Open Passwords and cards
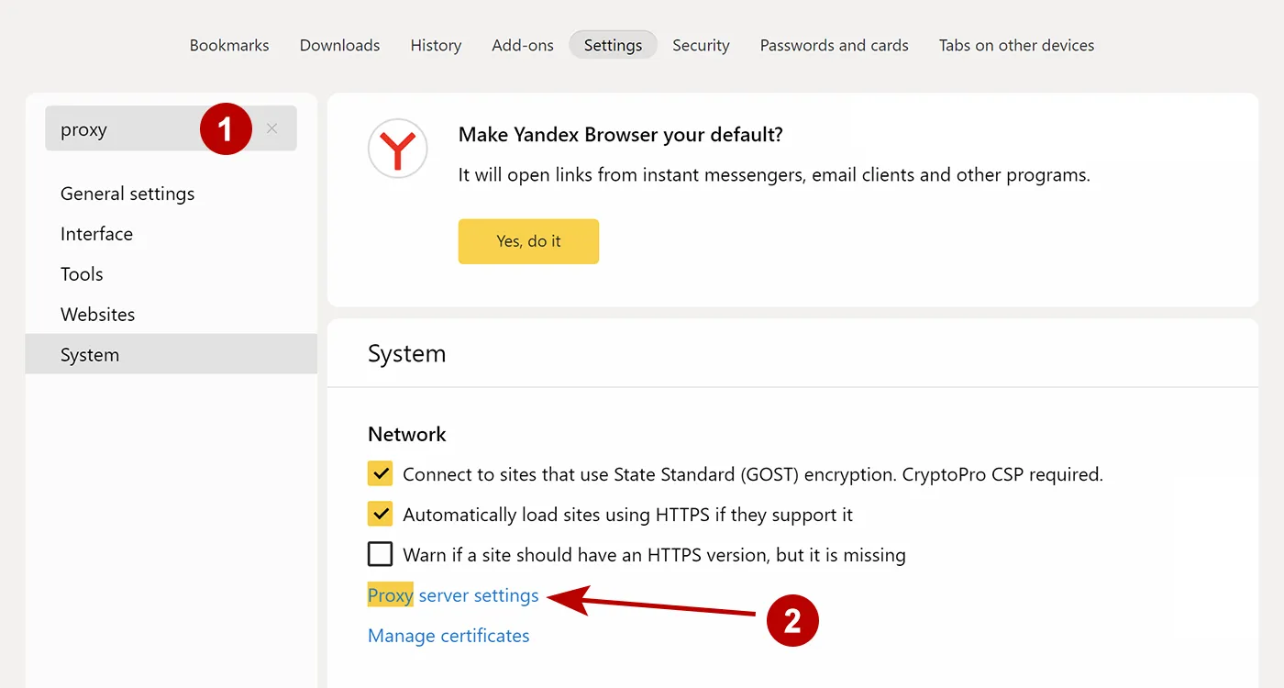The image size is (1284, 688). point(834,45)
